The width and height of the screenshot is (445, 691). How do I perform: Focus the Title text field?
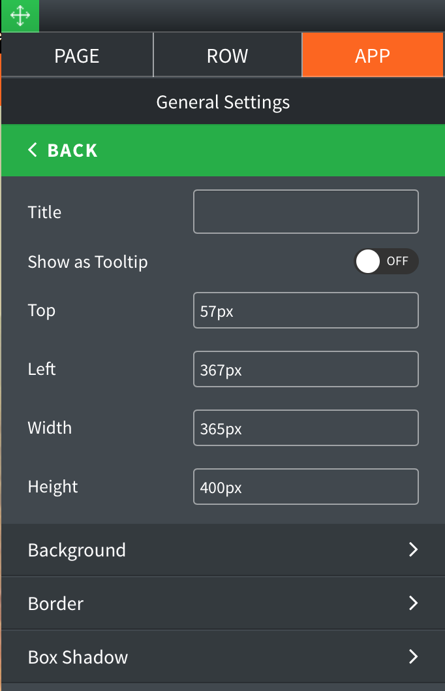(x=305, y=212)
